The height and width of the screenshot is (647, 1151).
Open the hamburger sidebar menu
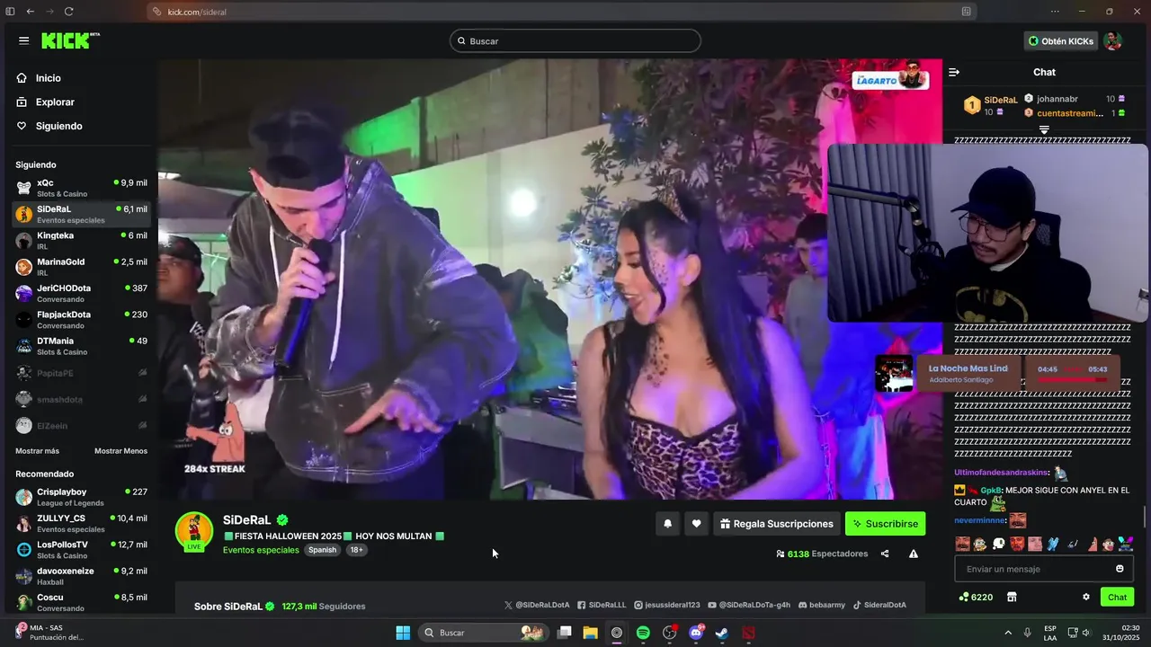click(23, 40)
